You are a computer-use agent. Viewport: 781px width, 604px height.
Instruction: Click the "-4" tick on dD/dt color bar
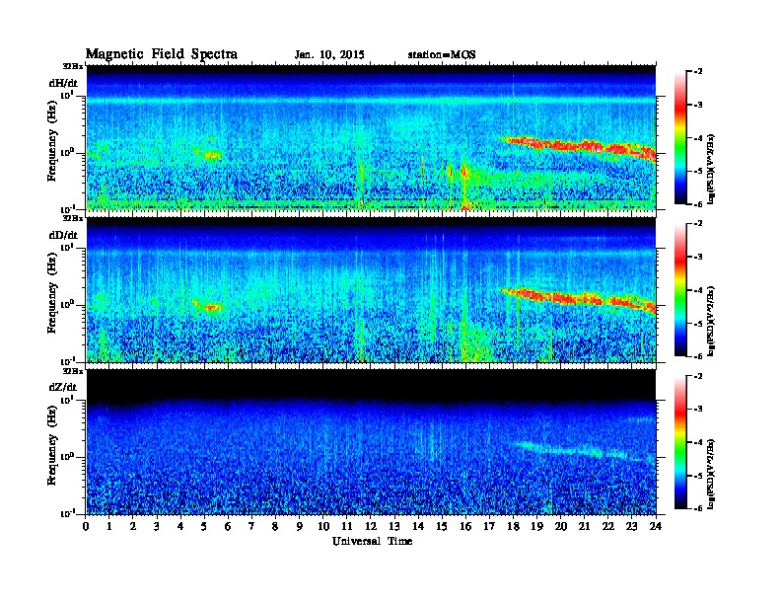(x=698, y=290)
